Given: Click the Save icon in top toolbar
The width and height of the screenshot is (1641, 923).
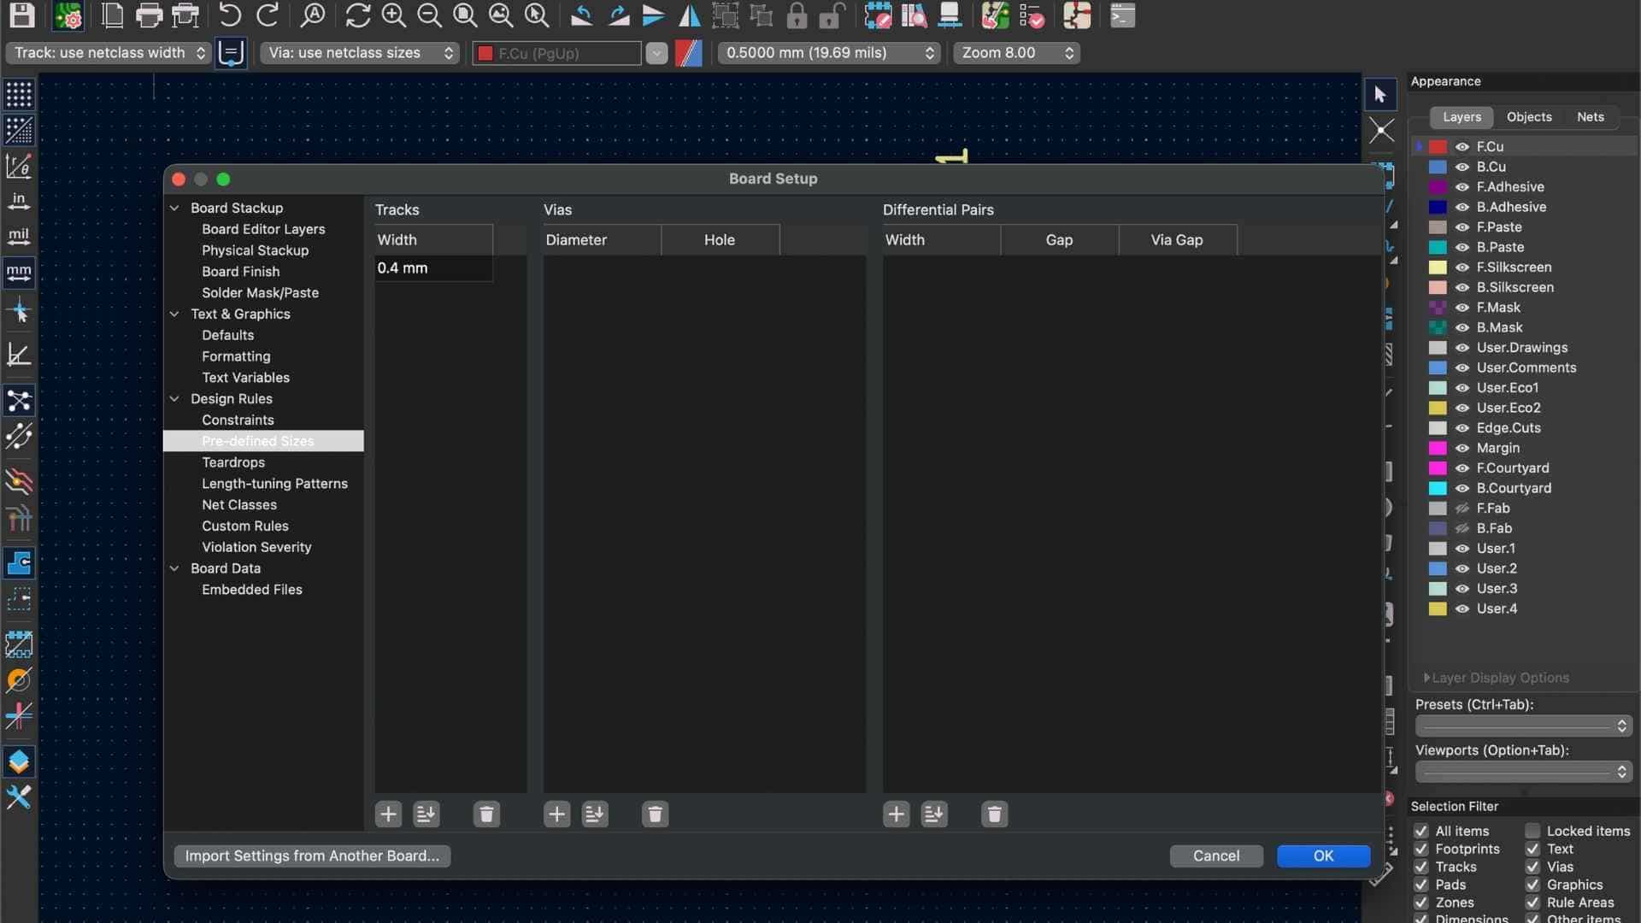Looking at the screenshot, I should pos(22,15).
